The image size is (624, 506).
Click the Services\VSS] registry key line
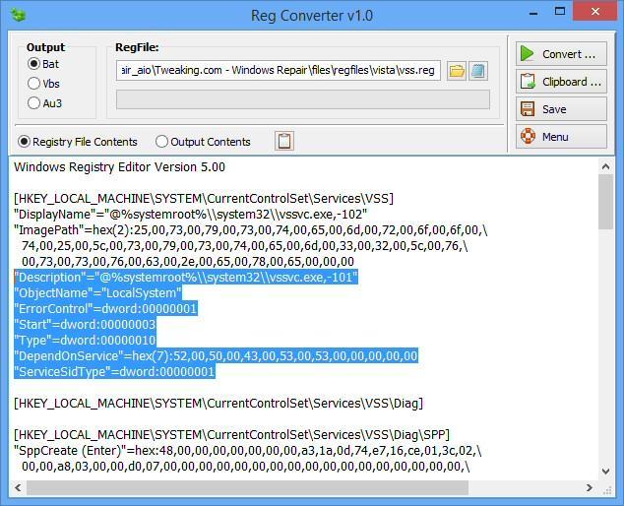[x=204, y=198]
